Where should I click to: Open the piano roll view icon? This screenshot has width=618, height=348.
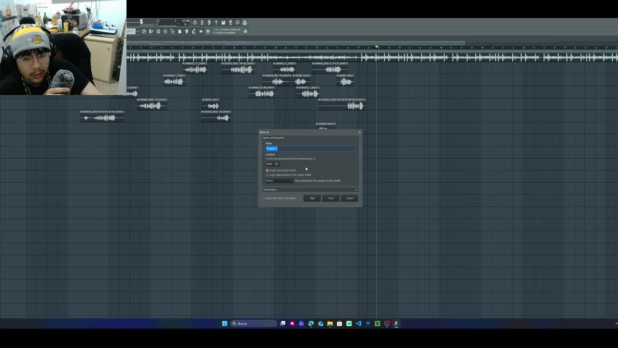click(151, 31)
